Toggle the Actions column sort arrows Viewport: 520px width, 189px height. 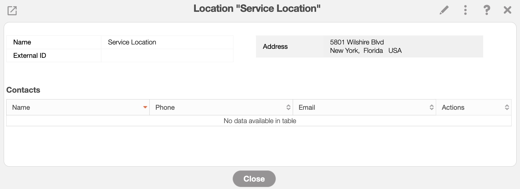(507, 107)
